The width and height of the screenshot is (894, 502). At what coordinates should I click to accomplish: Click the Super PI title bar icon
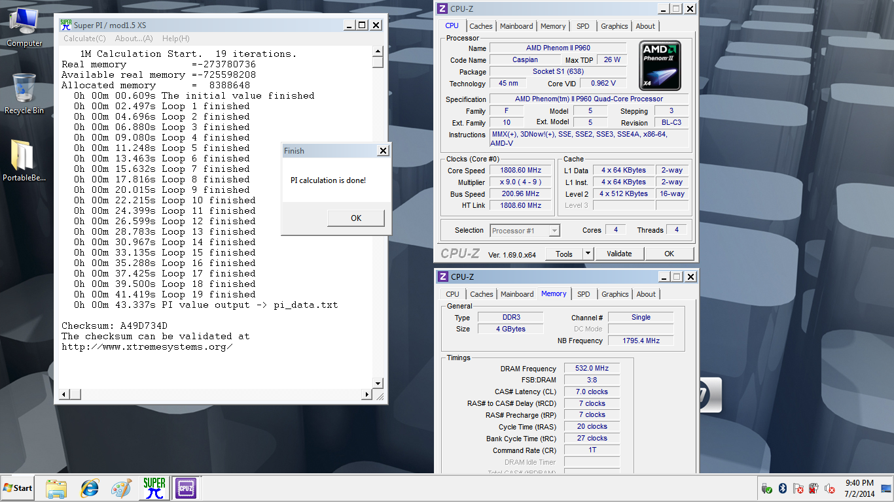65,25
